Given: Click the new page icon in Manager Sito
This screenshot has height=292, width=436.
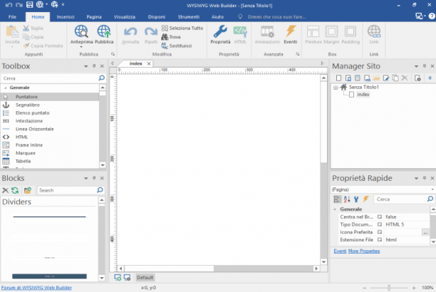Looking at the screenshot, I should (x=338, y=78).
